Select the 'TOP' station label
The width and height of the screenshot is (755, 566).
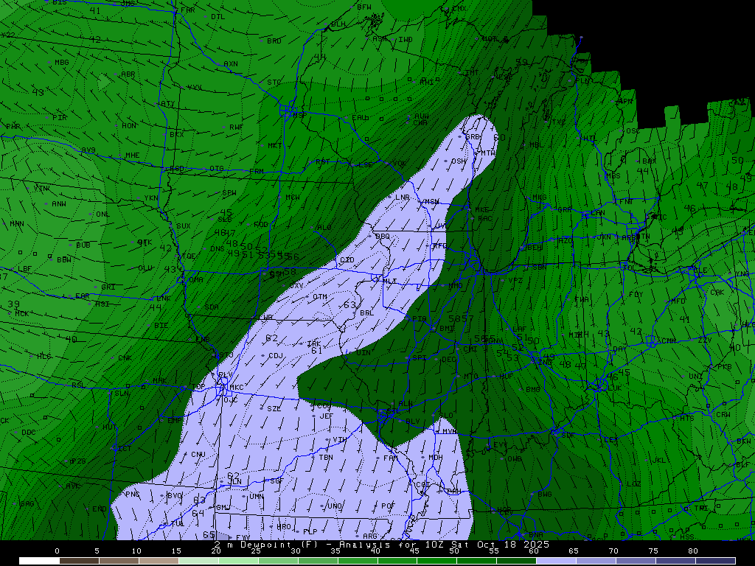(x=198, y=387)
